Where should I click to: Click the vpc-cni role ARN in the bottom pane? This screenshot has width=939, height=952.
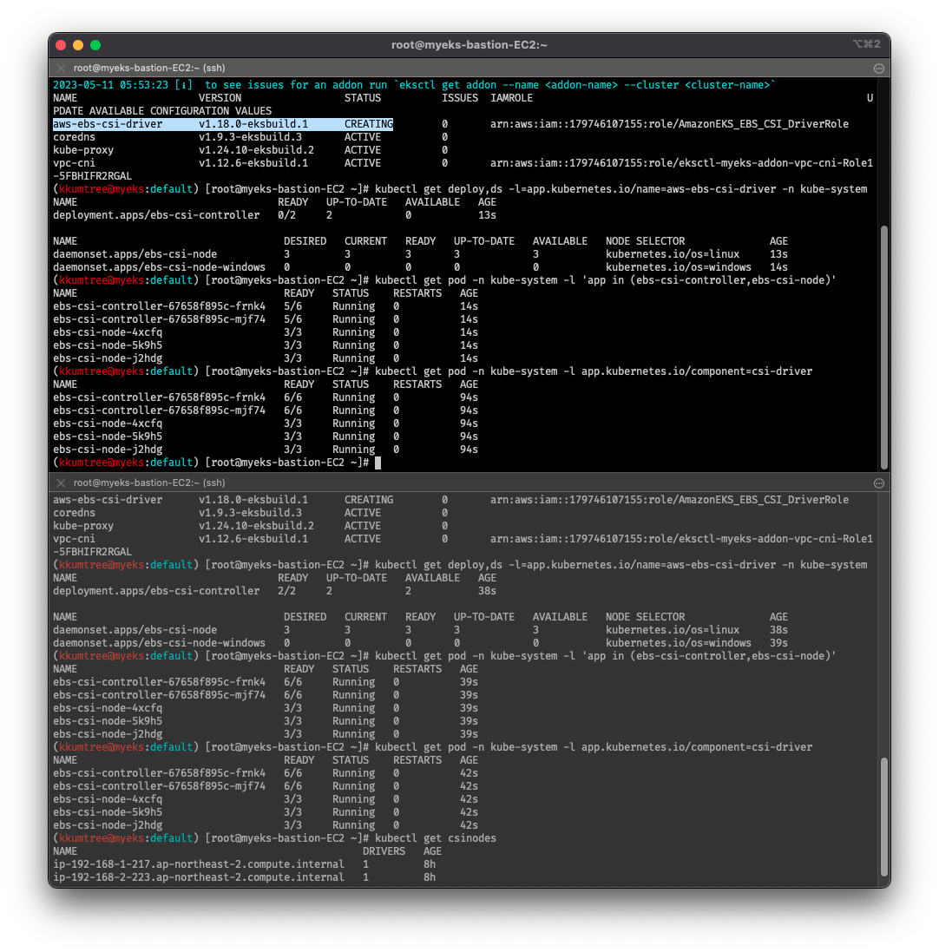click(681, 539)
